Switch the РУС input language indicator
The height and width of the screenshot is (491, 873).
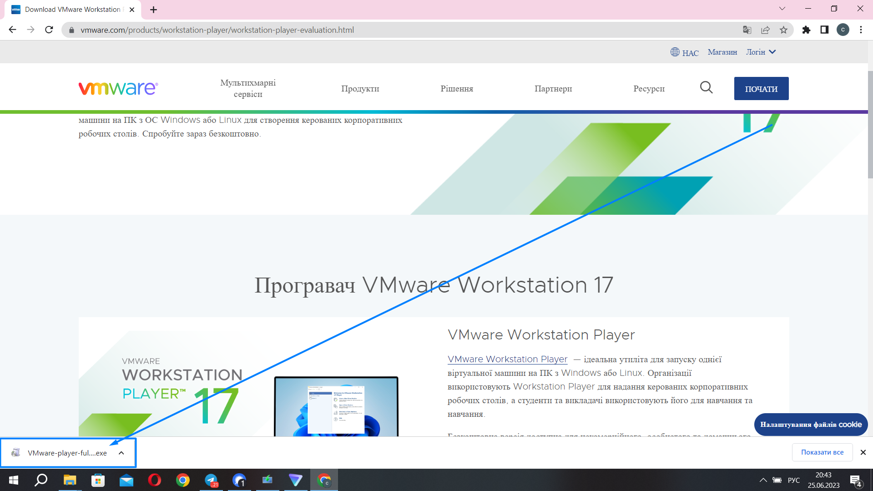[793, 480]
